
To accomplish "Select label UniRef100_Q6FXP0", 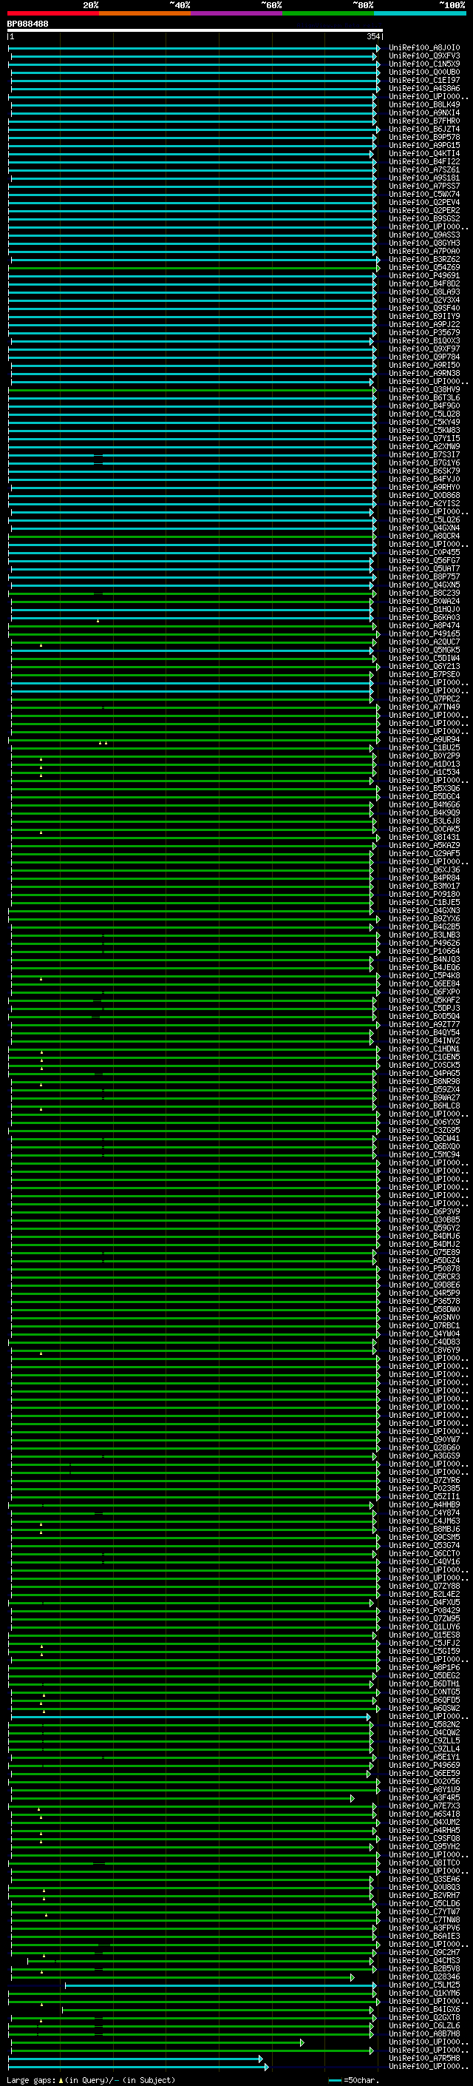I will click(x=424, y=992).
